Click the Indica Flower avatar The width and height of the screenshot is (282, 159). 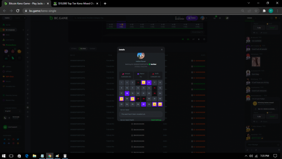pyautogui.click(x=141, y=56)
